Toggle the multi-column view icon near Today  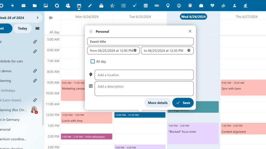pos(37,28)
